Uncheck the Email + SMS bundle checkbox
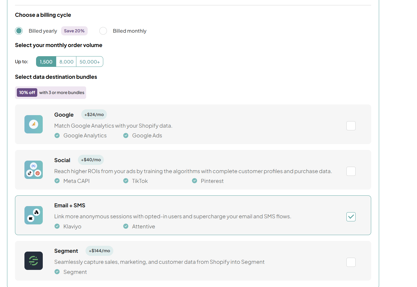This screenshot has height=287, width=417. point(351,217)
